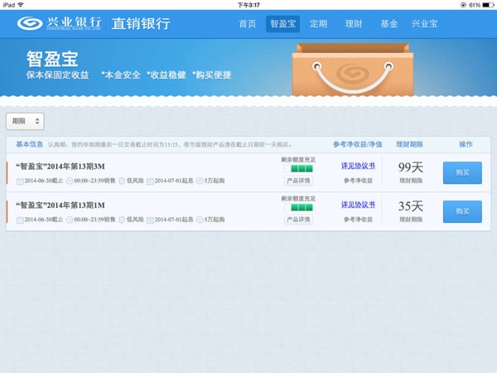Click the battery icon in status bar

point(488,5)
